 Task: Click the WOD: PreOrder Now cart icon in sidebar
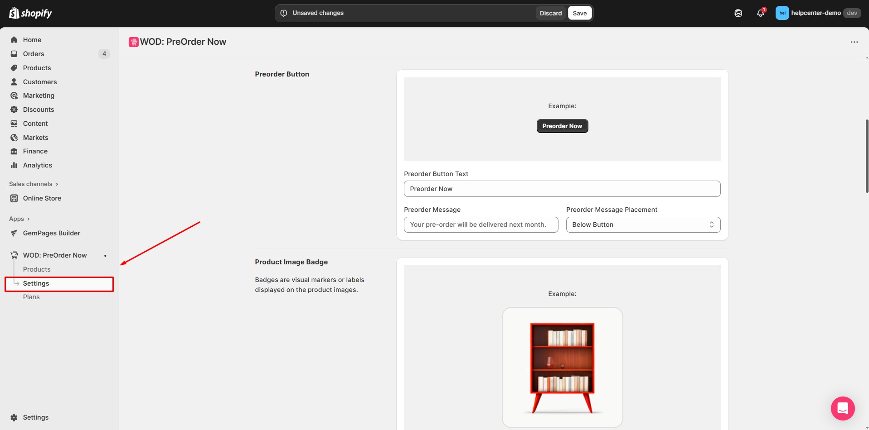(x=14, y=255)
